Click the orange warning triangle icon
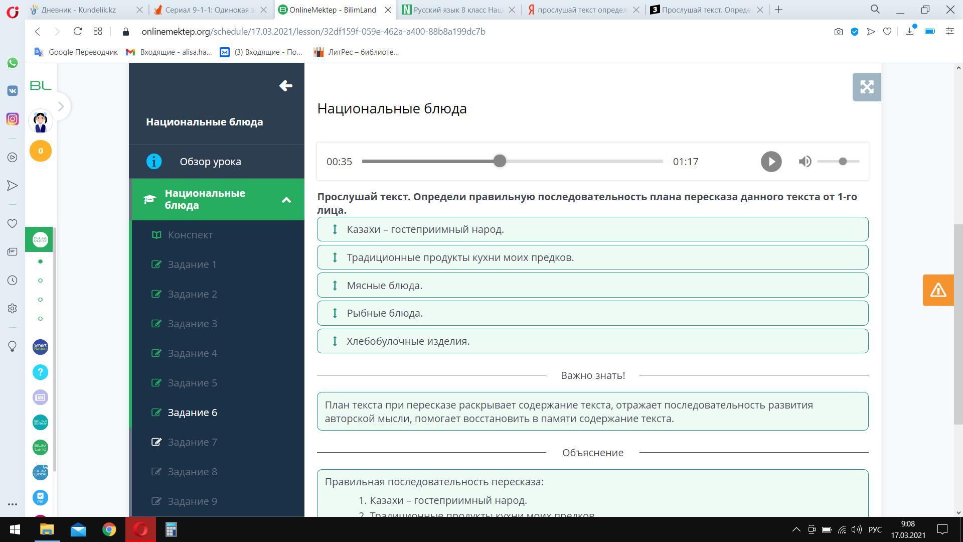The width and height of the screenshot is (963, 542). pos(938,290)
